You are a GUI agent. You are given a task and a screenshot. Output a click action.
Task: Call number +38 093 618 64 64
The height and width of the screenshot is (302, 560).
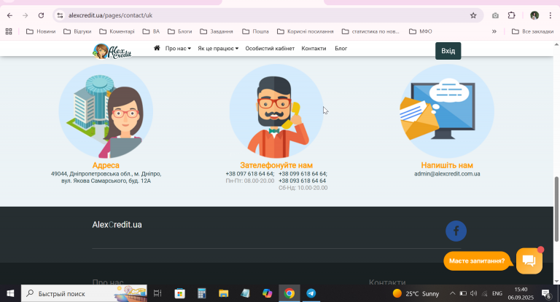pos(302,180)
